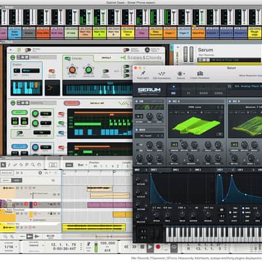Click the next wavetable arrow in OSC A
The height and width of the screenshot is (262, 262).
[x=222, y=107]
